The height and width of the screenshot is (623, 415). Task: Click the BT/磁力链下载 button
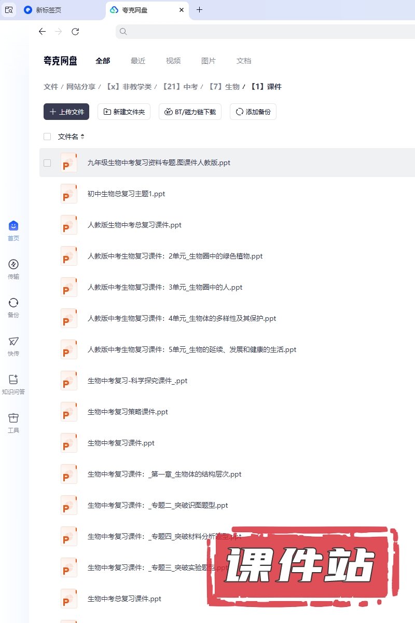click(x=190, y=112)
